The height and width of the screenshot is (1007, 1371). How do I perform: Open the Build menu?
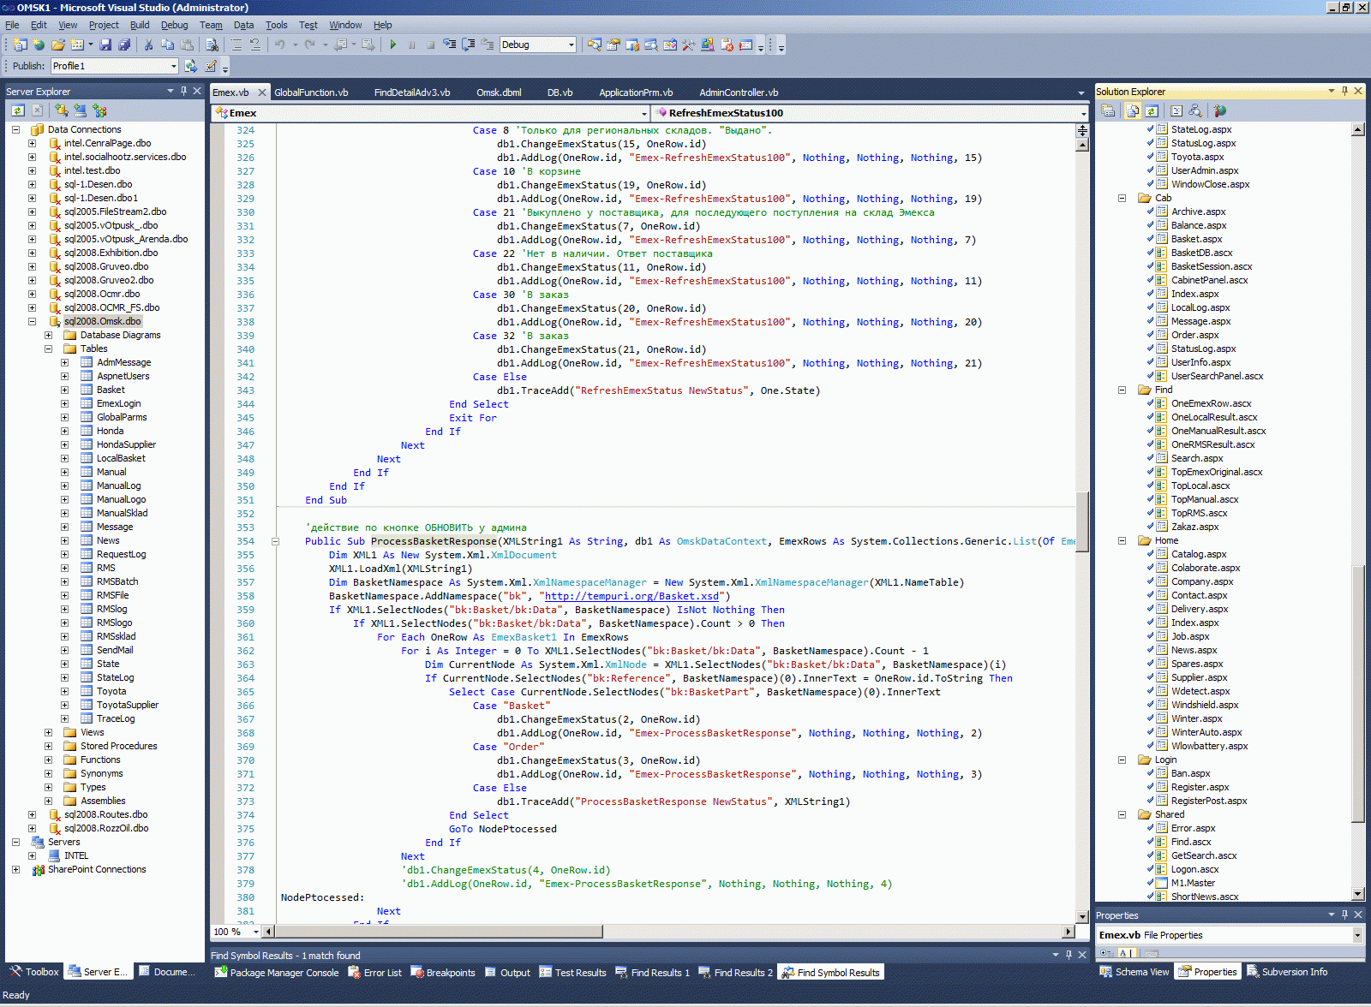[139, 25]
